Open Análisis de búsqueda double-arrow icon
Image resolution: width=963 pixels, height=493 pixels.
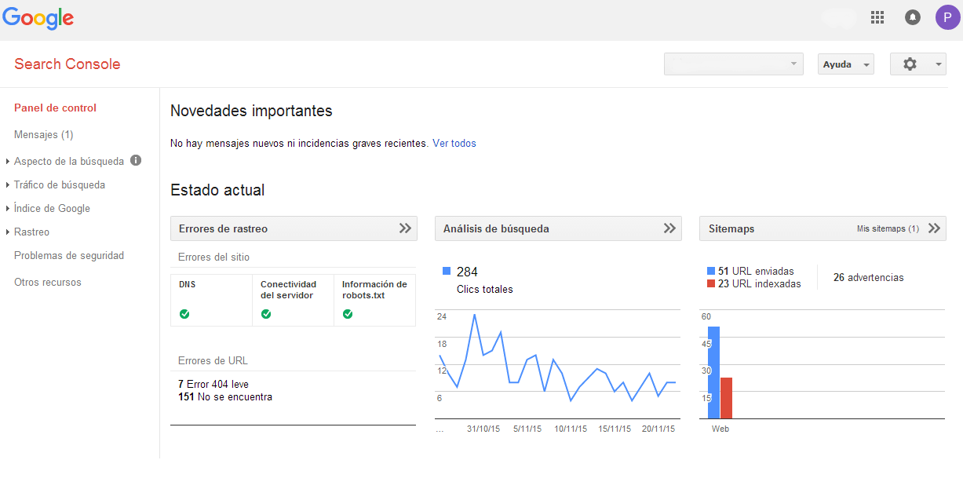[x=669, y=228]
